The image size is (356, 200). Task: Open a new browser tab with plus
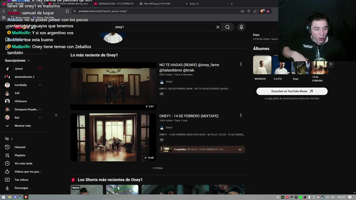[232, 4]
